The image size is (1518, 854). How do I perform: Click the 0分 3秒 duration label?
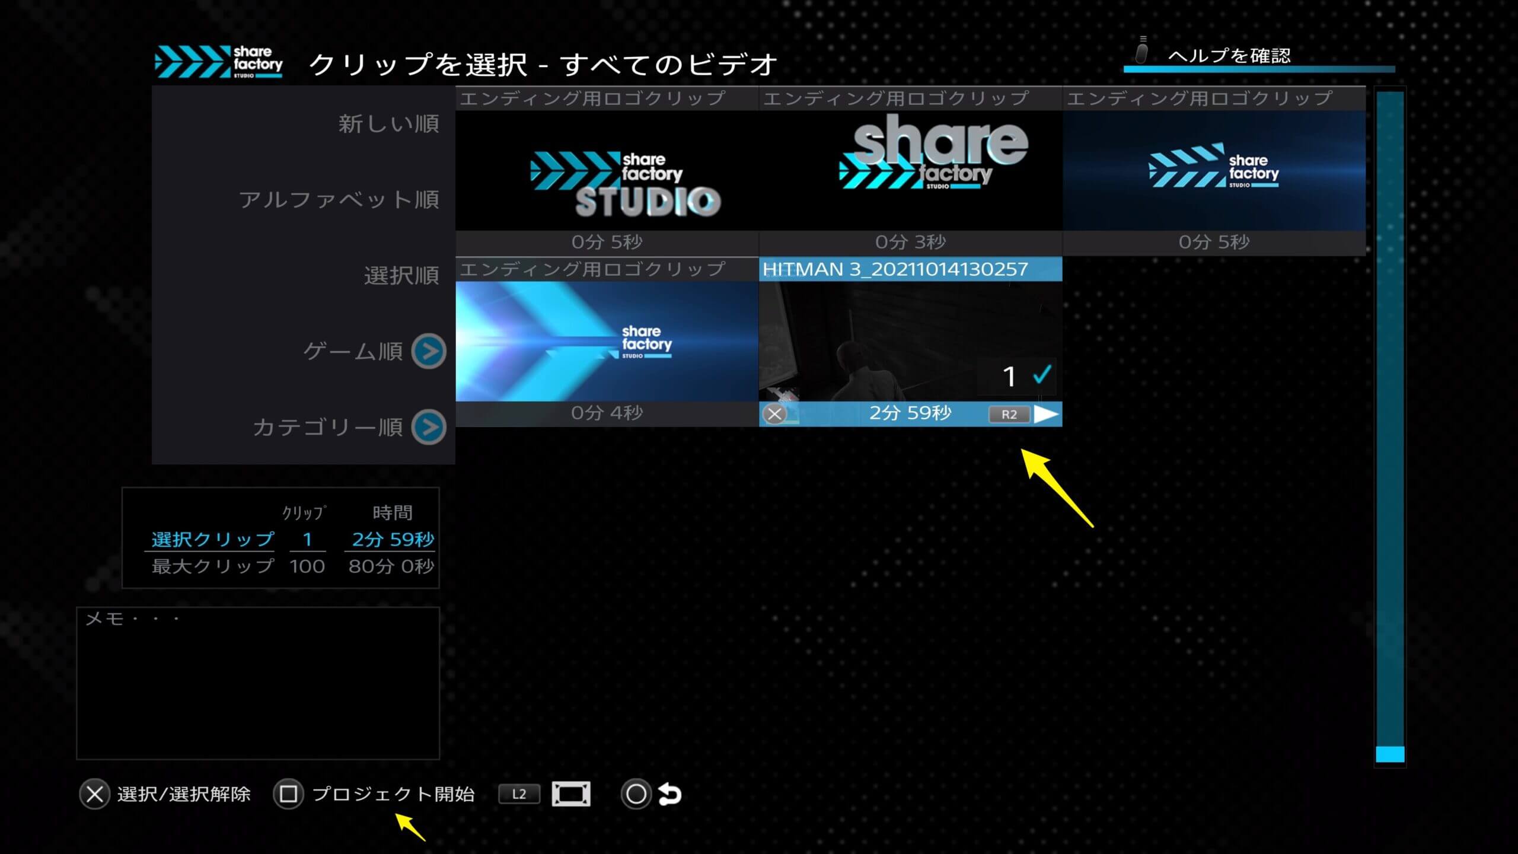[910, 242]
